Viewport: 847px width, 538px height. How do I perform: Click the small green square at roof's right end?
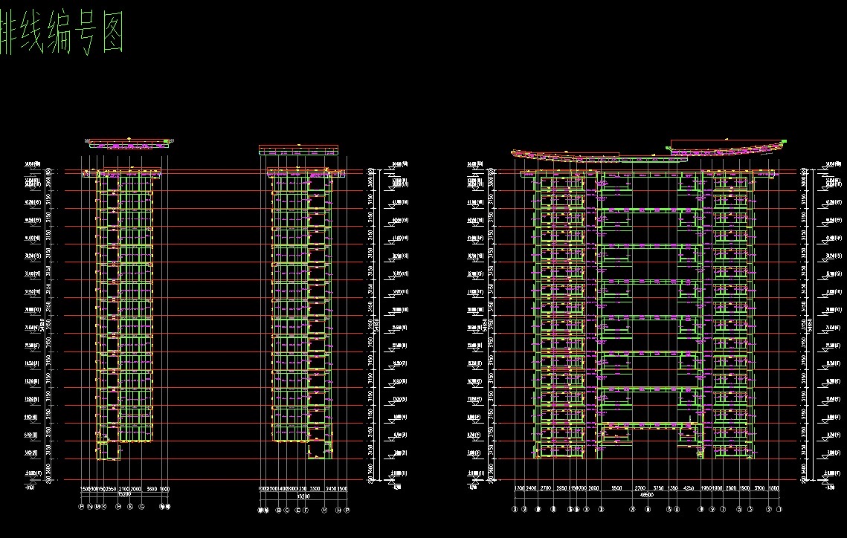click(x=783, y=141)
